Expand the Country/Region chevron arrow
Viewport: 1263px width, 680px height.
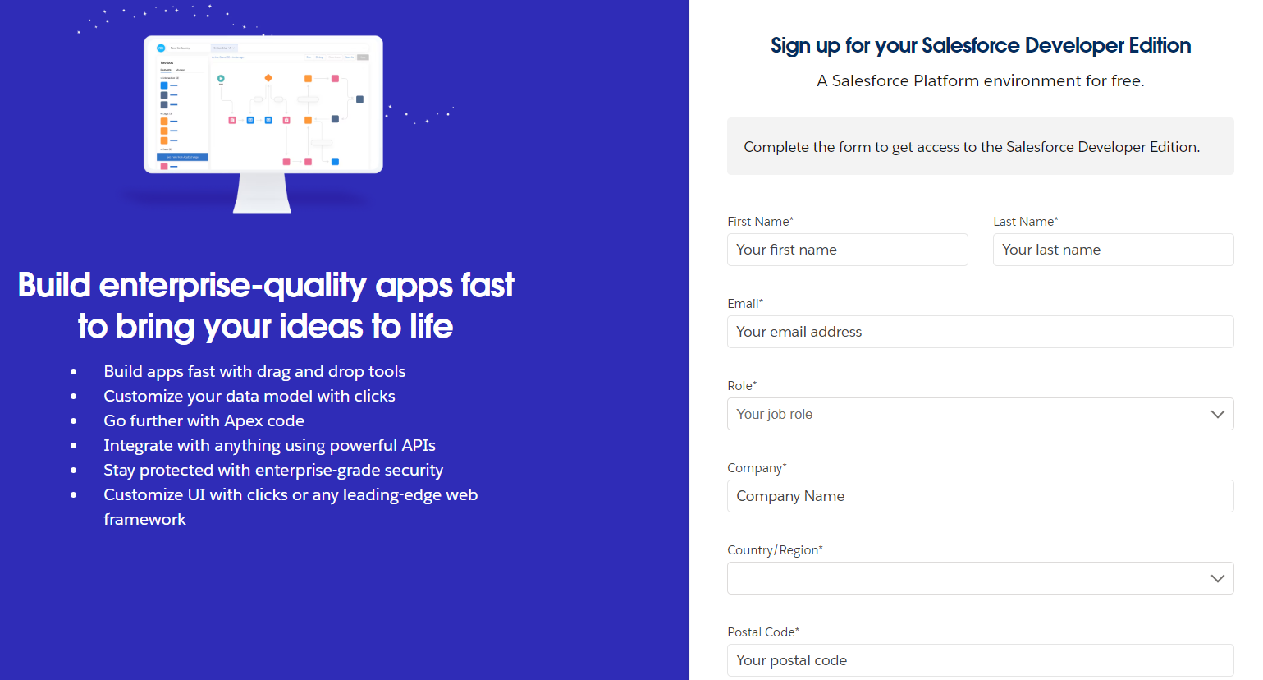(x=1217, y=578)
